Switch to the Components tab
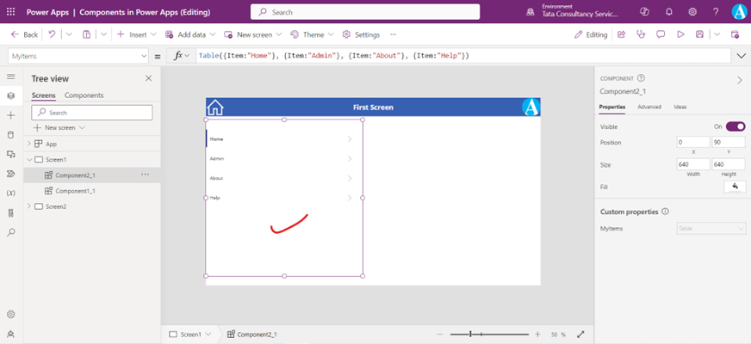The image size is (751, 344). pos(84,95)
